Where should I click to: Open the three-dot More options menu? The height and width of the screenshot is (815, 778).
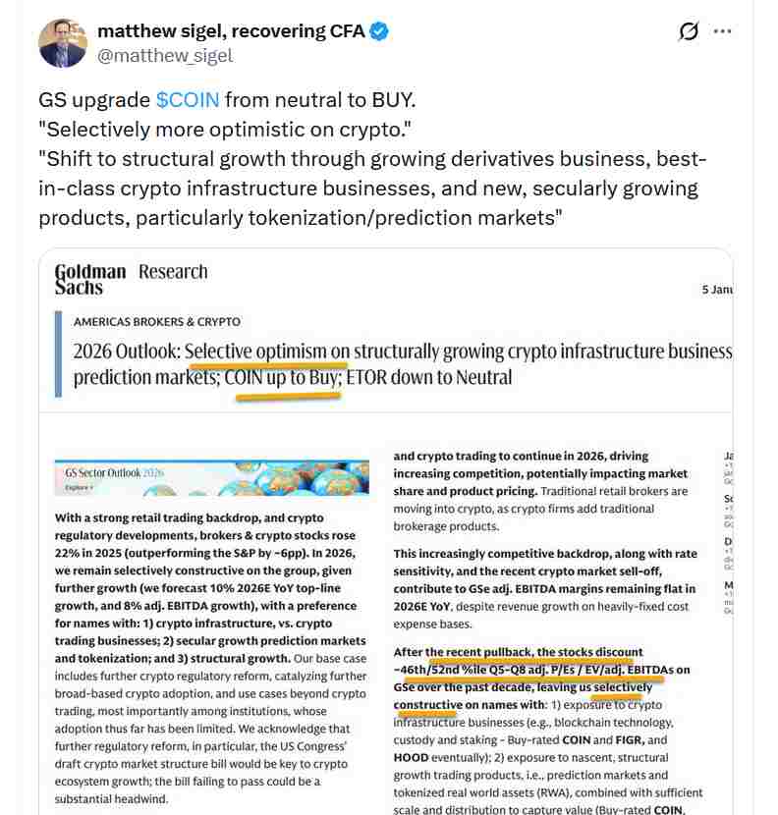[723, 31]
